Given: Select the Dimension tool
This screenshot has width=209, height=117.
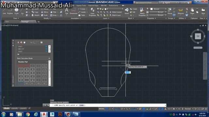Looking at the screenshot, I should (73, 11).
